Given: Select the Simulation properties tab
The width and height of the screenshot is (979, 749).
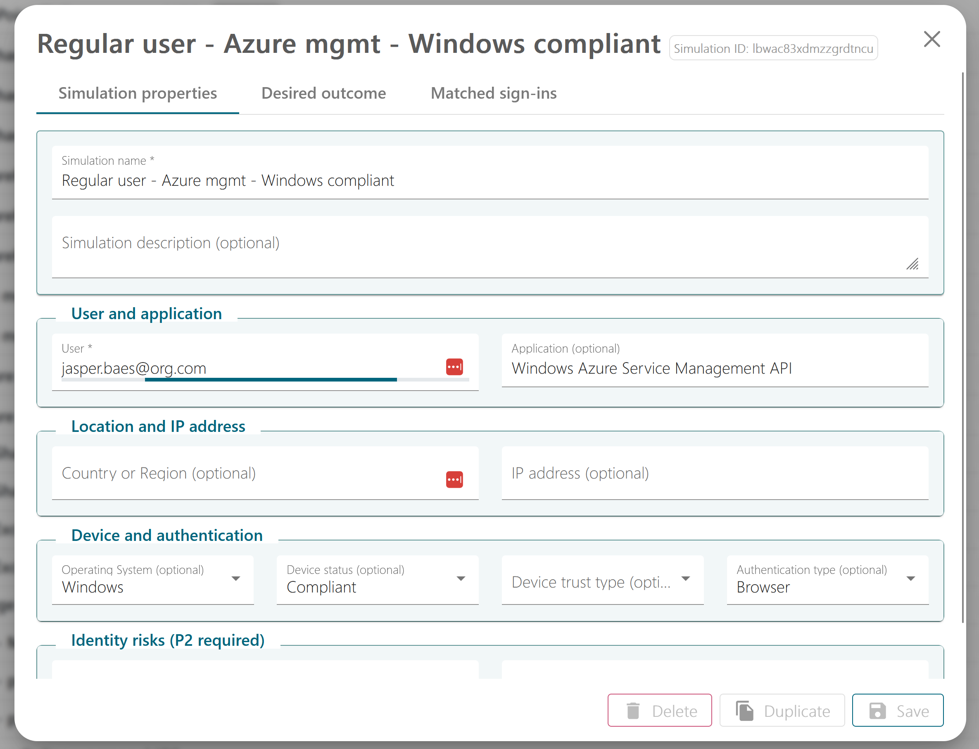Looking at the screenshot, I should (138, 93).
